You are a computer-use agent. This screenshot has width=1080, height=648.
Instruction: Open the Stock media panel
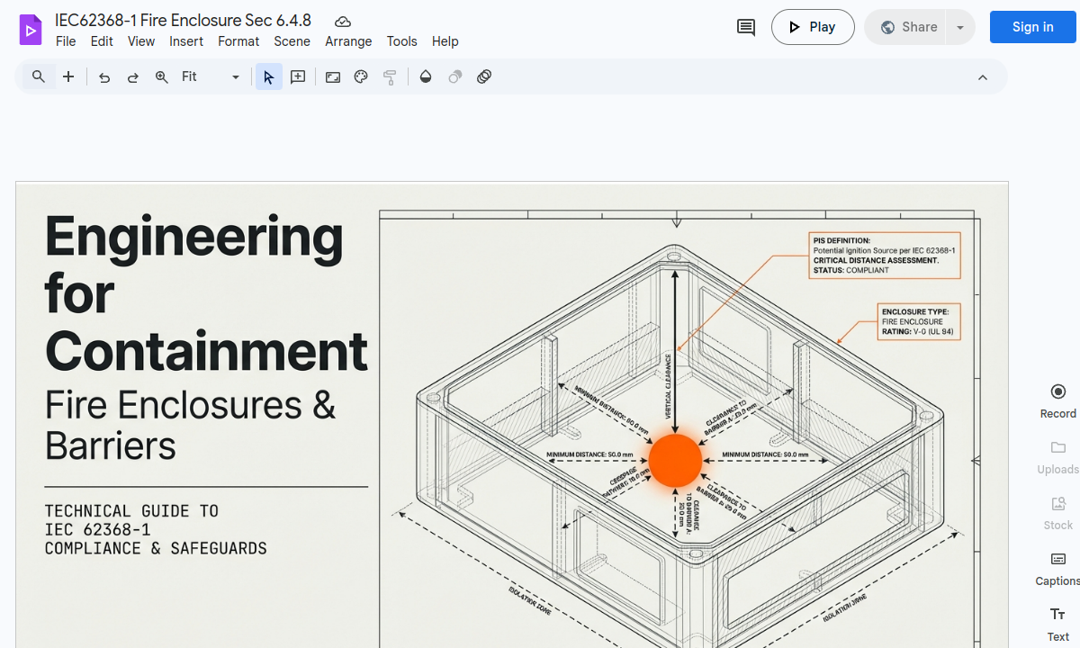[1057, 511]
